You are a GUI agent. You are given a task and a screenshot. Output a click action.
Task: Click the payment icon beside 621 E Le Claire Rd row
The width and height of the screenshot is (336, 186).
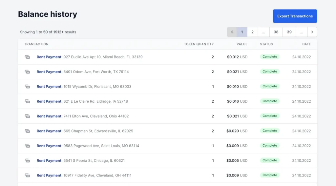28,101
